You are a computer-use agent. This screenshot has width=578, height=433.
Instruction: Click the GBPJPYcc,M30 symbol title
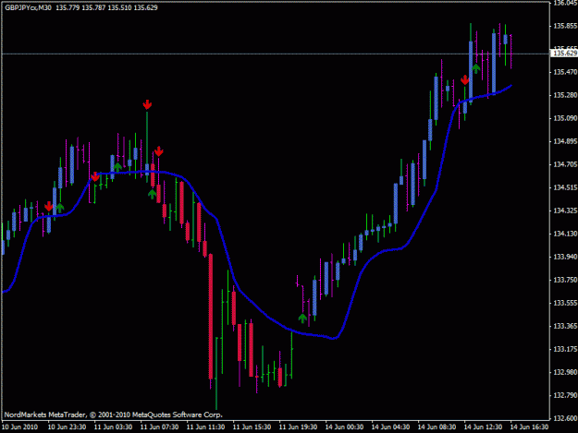(x=28, y=7)
